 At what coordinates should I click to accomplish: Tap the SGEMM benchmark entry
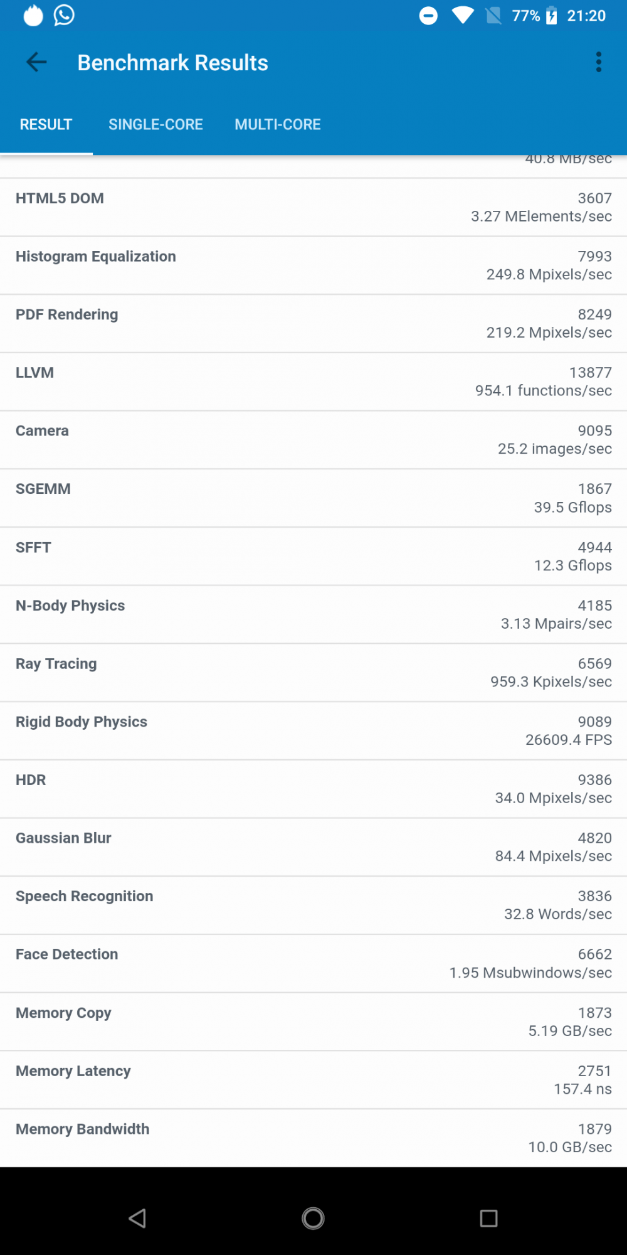pos(313,498)
